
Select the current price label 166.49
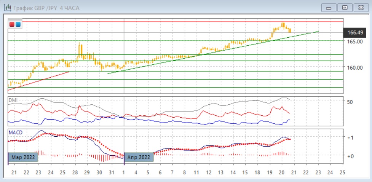pyautogui.click(x=355, y=32)
